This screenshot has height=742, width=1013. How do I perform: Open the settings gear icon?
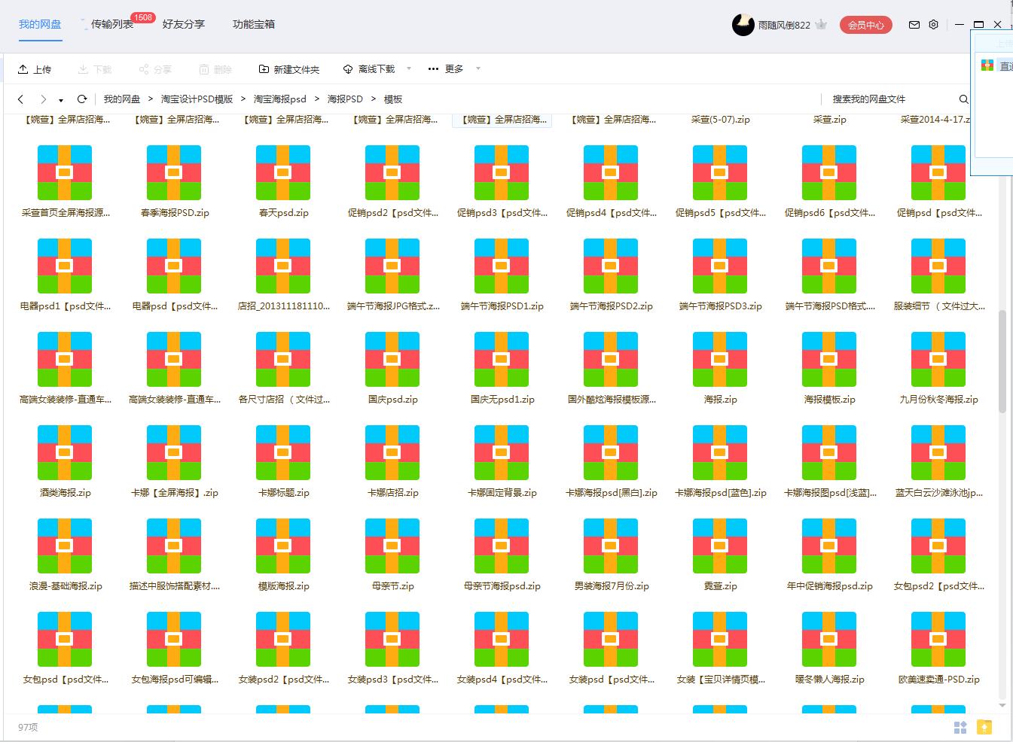[933, 24]
